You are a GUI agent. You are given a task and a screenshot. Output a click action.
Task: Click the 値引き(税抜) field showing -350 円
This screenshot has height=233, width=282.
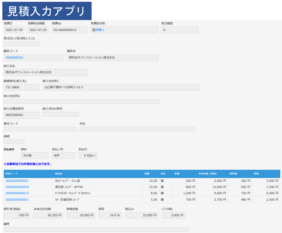tap(17, 215)
